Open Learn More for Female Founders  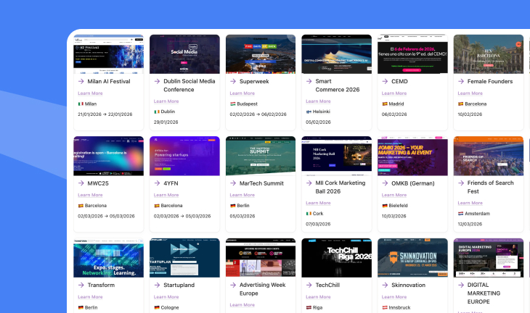(x=470, y=93)
